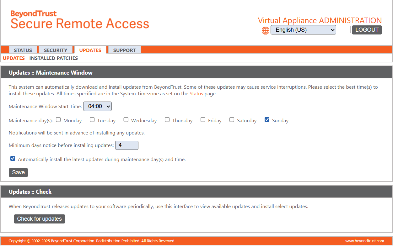The width and height of the screenshot is (393, 247).
Task: Open the UPDATES sub-tab
Action: [14, 58]
